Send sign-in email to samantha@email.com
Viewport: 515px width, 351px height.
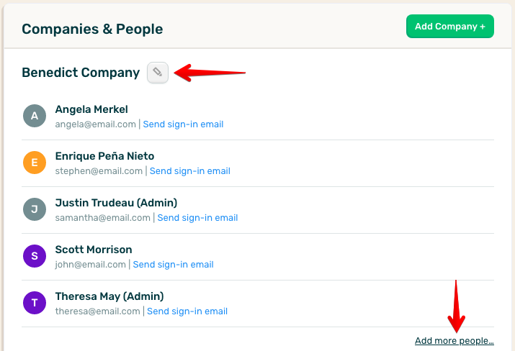[197, 218]
